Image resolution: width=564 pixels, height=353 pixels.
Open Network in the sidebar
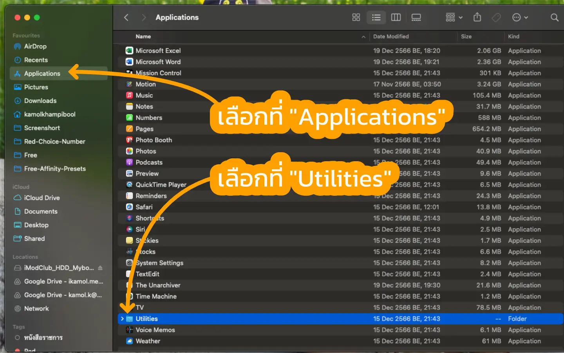click(x=58, y=309)
